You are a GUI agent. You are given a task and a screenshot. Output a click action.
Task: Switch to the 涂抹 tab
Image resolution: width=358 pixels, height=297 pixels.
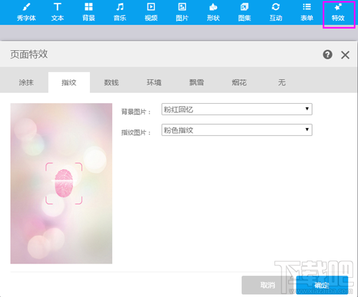26,82
